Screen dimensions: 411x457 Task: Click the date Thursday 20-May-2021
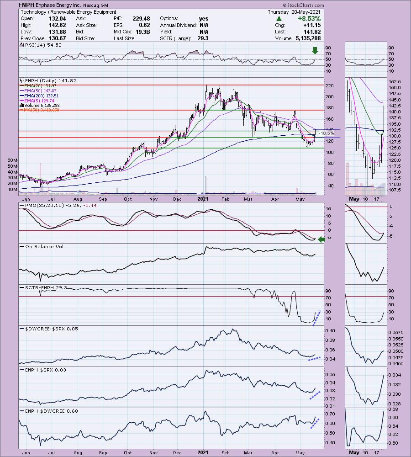[294, 12]
